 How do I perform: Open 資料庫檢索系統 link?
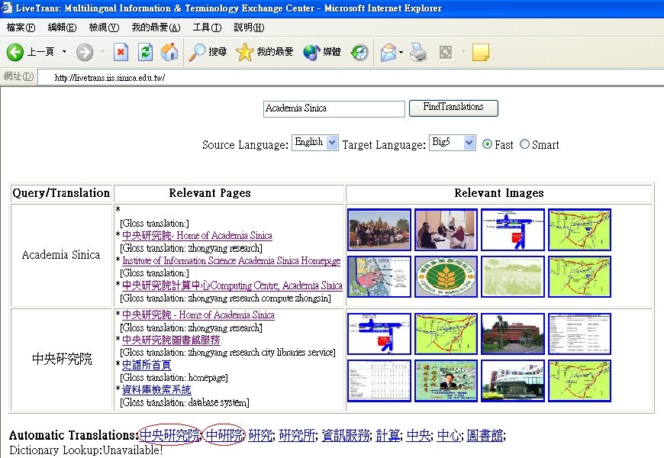click(x=156, y=390)
